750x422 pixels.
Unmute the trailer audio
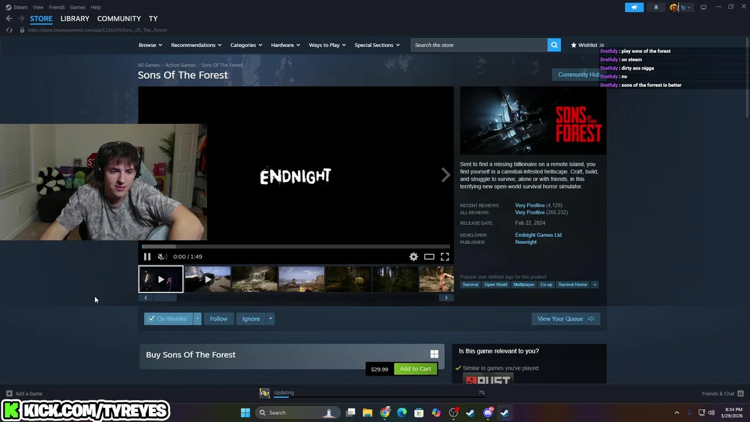(x=162, y=257)
